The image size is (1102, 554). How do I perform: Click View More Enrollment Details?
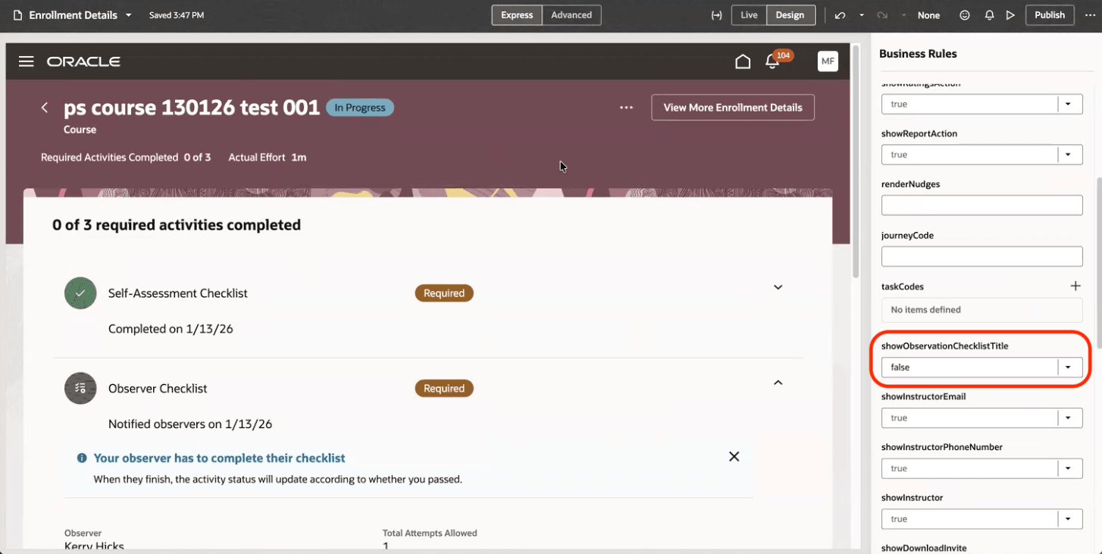point(732,107)
